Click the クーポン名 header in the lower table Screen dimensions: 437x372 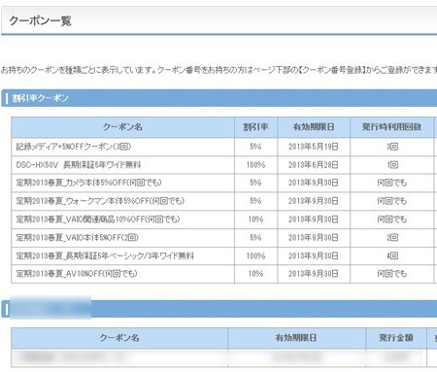pyautogui.click(x=119, y=338)
